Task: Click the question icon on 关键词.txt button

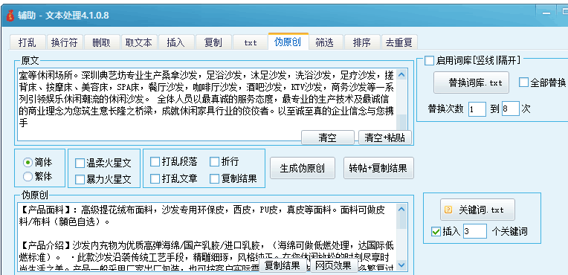Action: point(448,210)
